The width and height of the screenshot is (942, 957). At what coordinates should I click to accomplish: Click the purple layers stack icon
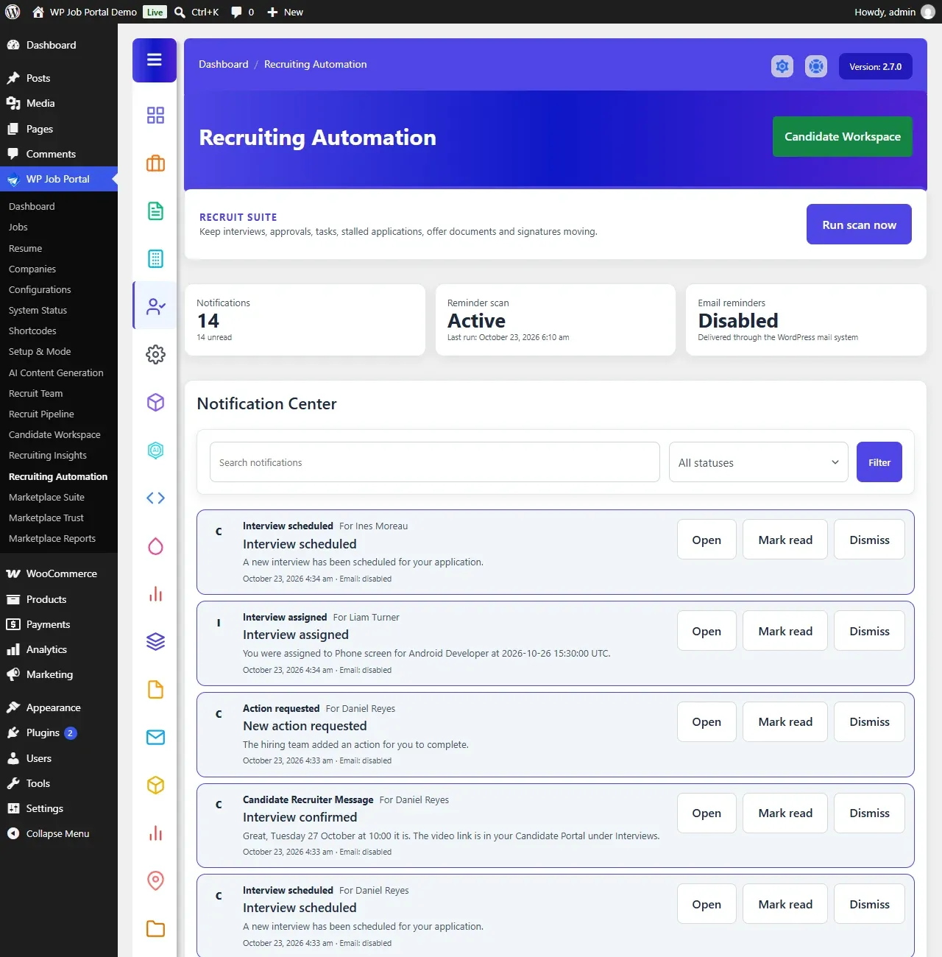pos(155,641)
